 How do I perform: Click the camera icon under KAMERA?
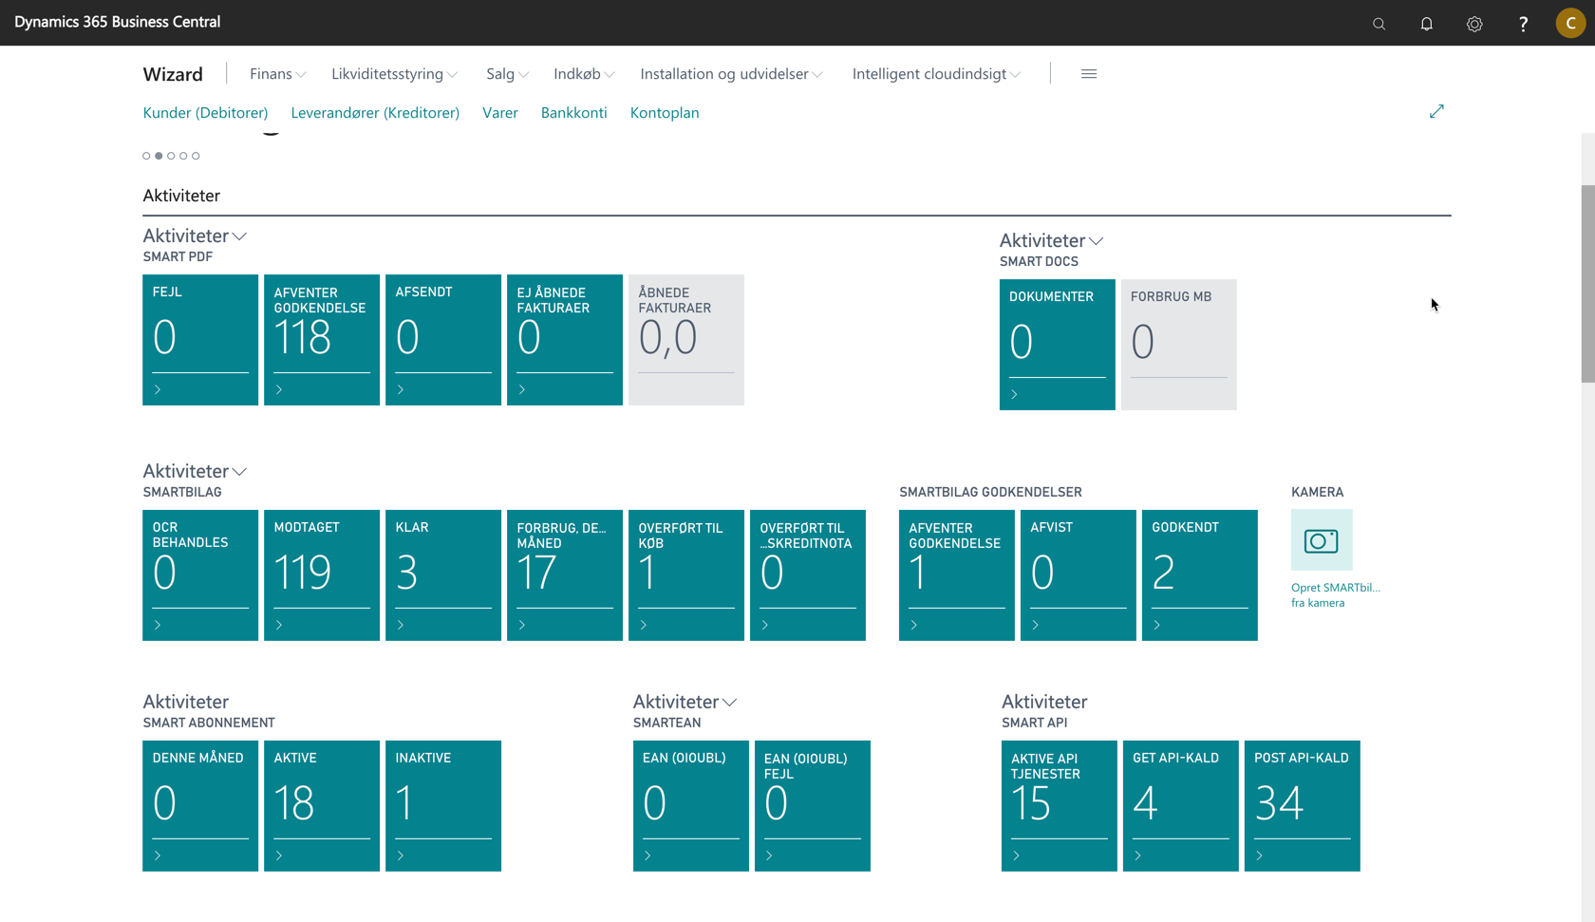point(1322,540)
